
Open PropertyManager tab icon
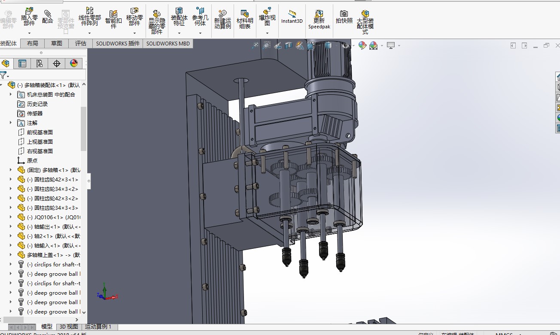pos(22,63)
